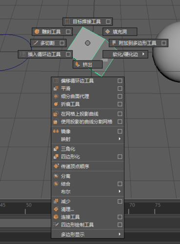Viewport: 180px width, 244px height.
Task: Open options box for 平滑
Action: 120,88
